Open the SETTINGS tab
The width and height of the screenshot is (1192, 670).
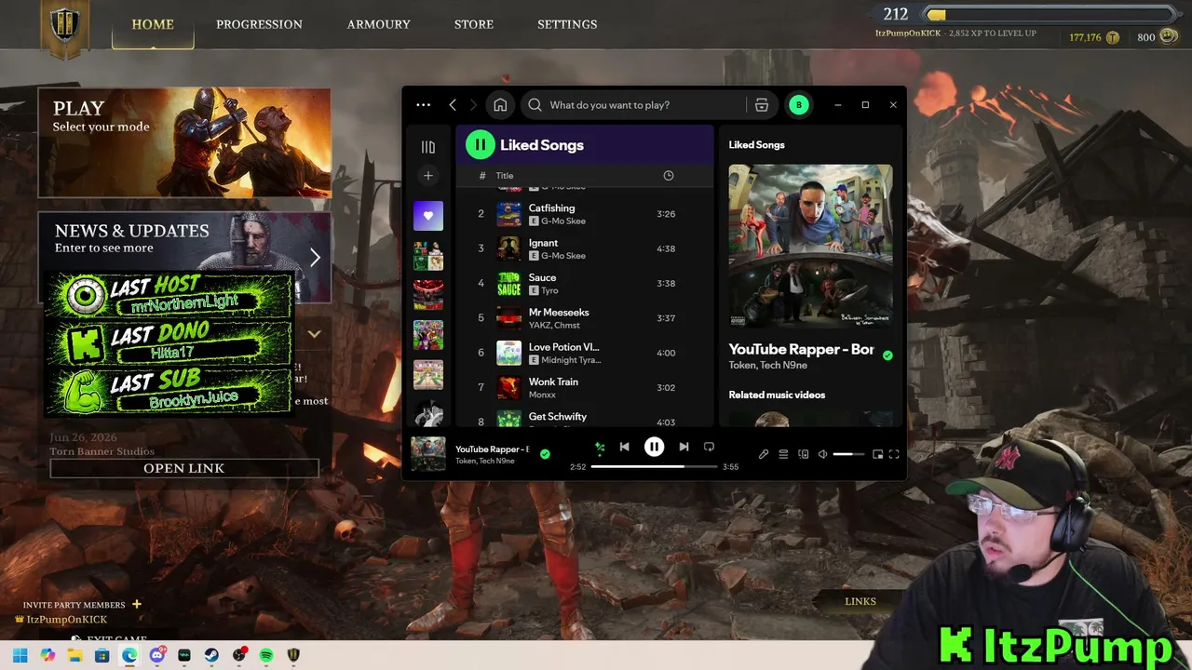click(x=567, y=24)
